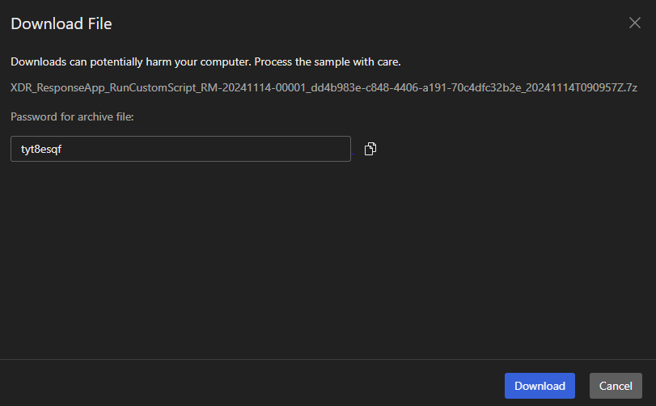Close the Download File dialog
Viewport: 656px width, 406px height.
coord(634,23)
